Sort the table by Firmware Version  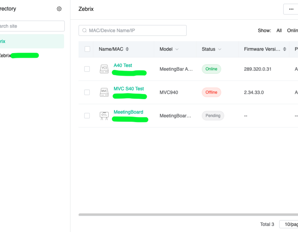click(284, 49)
